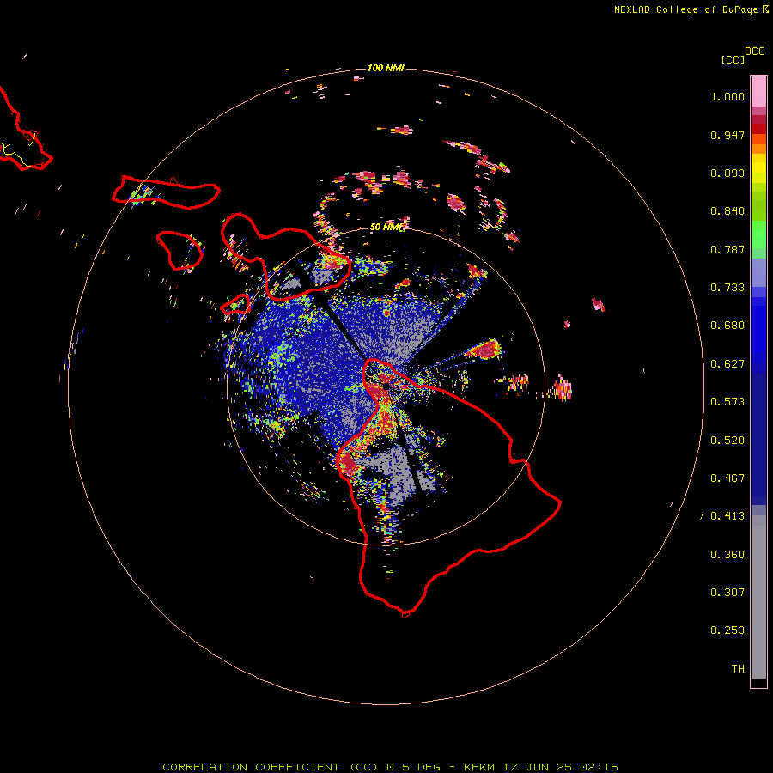Screen dimensions: 773x773
Task: Click the 0.253 color scale value
Action: pyautogui.click(x=727, y=630)
